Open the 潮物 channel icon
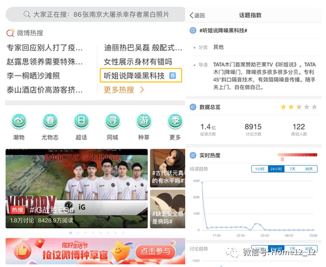This screenshot has height=267, width=326. 19,122
